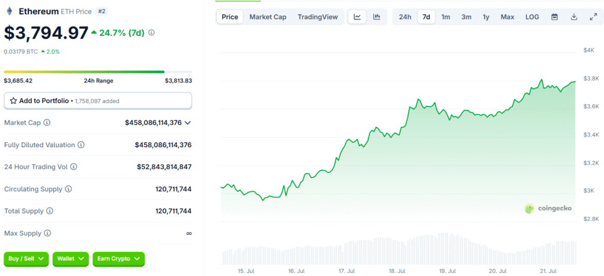Click the 0.03179 BTC value

pyautogui.click(x=21, y=52)
